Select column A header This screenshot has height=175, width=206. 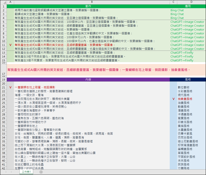pos(10,2)
